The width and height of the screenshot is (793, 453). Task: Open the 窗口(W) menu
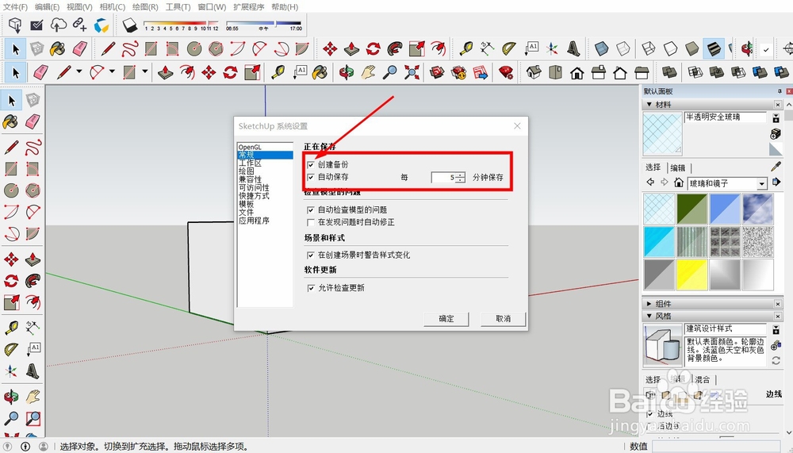212,7
